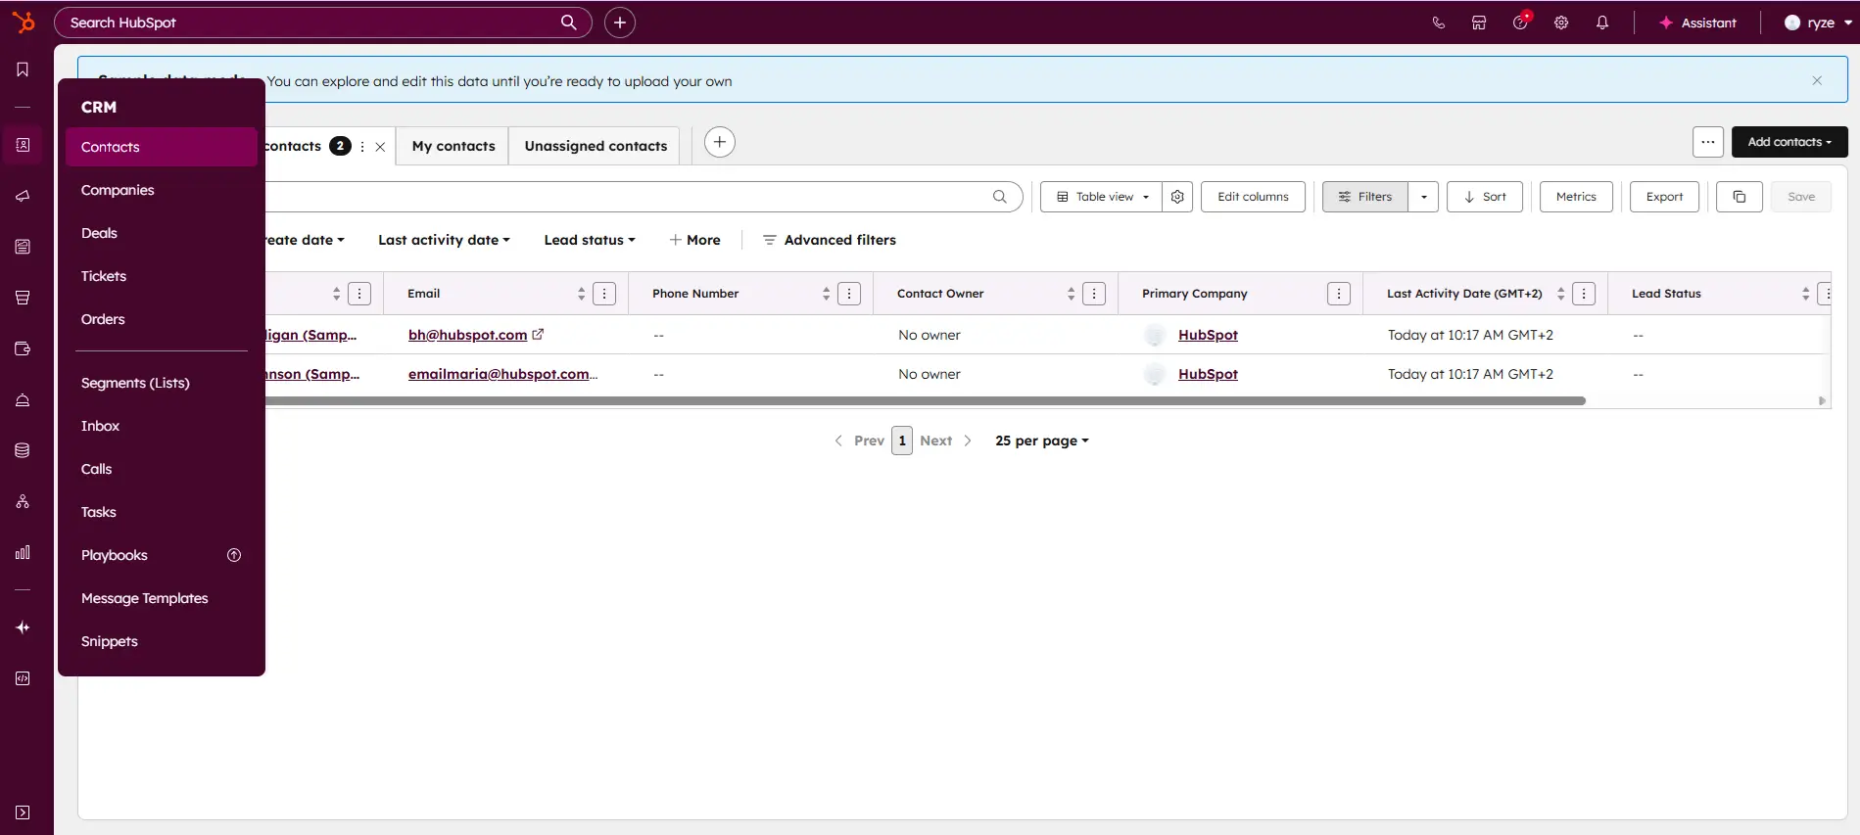Select Companies in the CRM menu
Viewport: 1860px width, 835px height.
[x=162, y=190]
